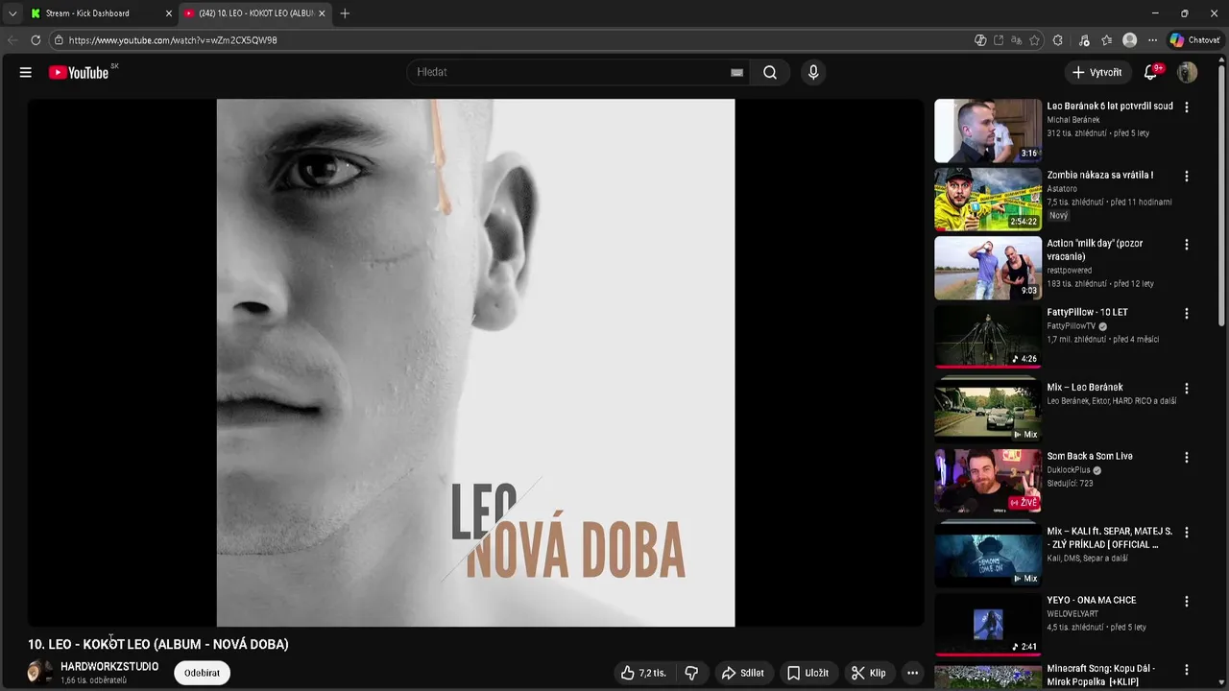This screenshot has width=1229, height=691.
Task: Open options for Zombie nákaza sa vrátila
Action: pos(1187,177)
